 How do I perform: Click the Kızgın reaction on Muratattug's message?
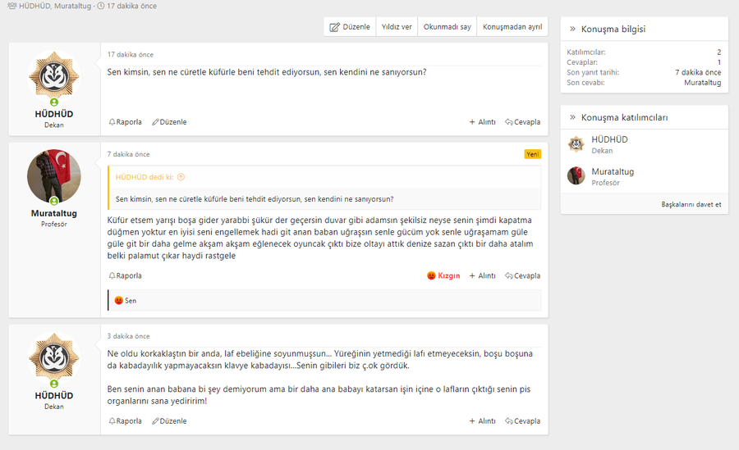443,276
